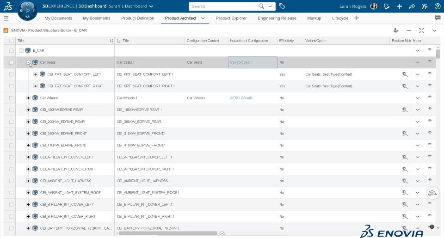Click position matrix icon for CEI_FRT_SEAT_COMFORT_RIGHT

click(405, 86)
